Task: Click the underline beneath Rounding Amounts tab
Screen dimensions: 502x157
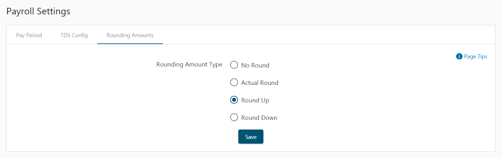Action: [130, 44]
